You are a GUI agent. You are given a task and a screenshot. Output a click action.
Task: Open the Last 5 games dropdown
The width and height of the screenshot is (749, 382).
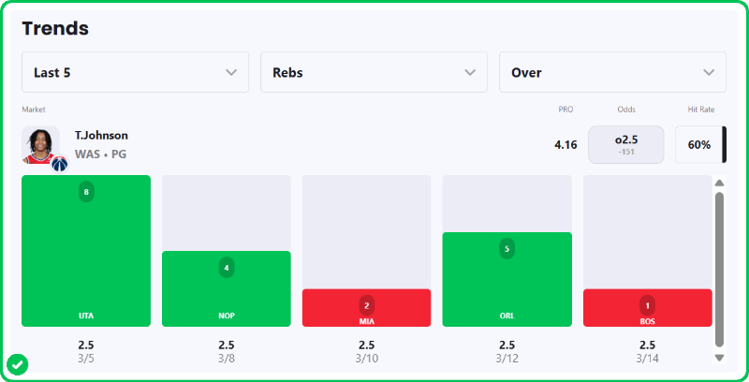pos(136,72)
